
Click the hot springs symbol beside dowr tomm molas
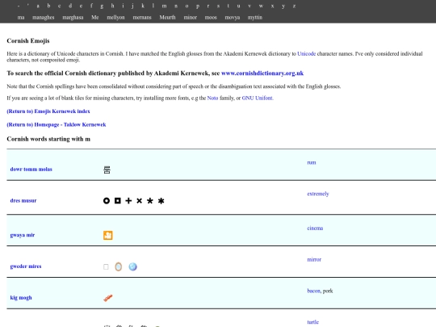point(107,170)
